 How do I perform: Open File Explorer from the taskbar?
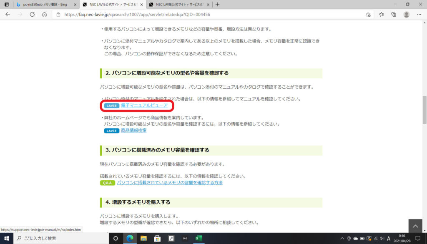[143, 238]
